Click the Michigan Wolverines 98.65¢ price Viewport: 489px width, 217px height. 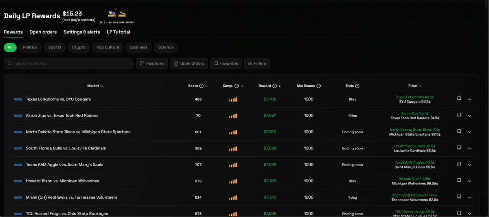(415, 183)
